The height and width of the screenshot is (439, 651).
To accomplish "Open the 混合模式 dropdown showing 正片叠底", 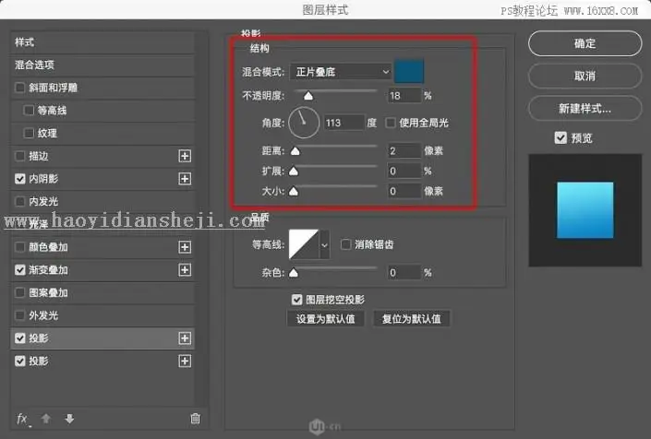I will tap(341, 72).
